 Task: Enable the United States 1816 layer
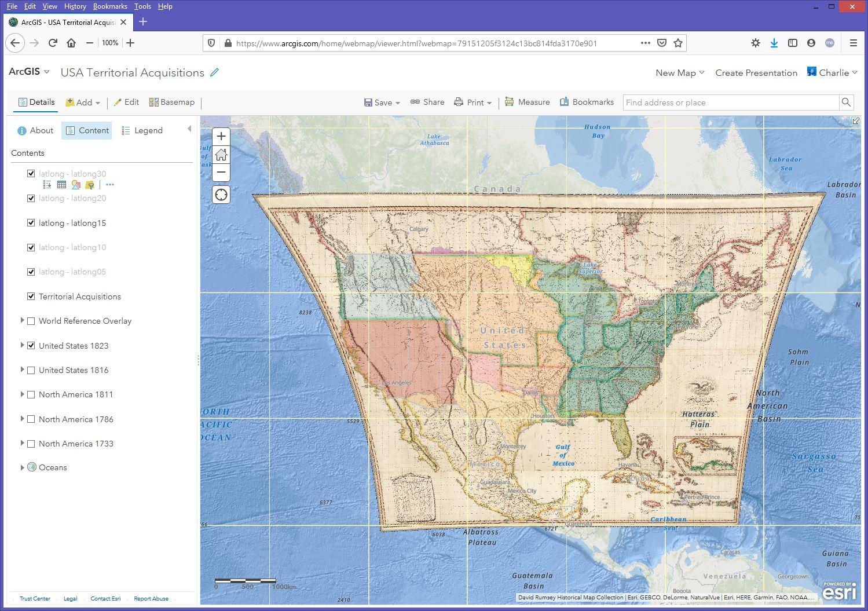31,370
